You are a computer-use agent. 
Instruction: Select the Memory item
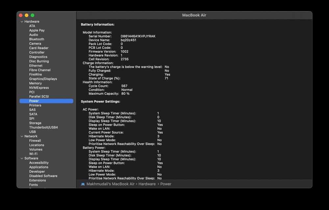35,83
